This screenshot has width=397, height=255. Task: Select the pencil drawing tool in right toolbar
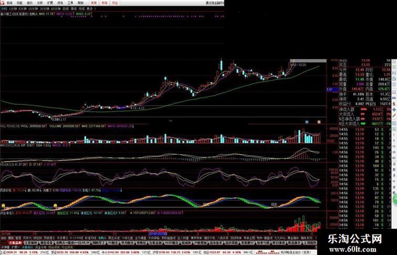[x=394, y=116]
